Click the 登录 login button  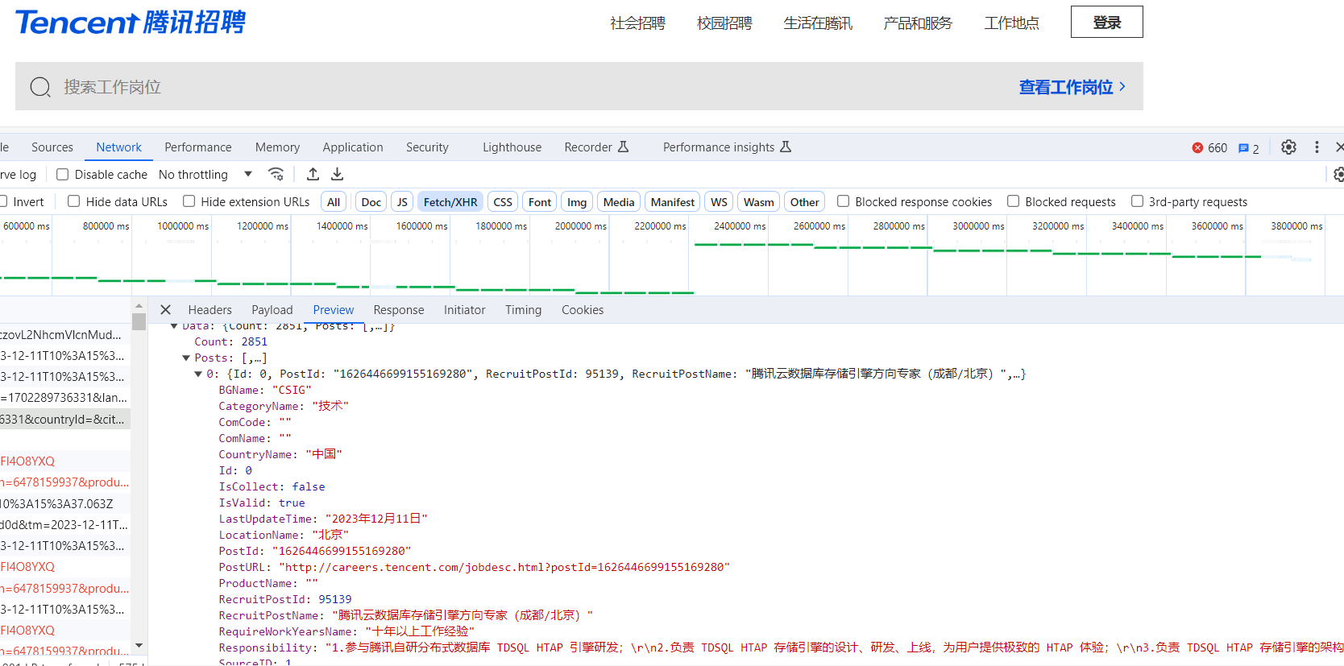[1106, 22]
